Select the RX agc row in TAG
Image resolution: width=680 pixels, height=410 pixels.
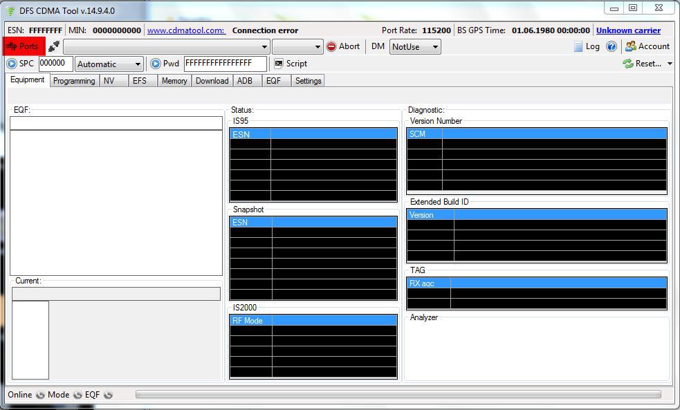tap(536, 283)
